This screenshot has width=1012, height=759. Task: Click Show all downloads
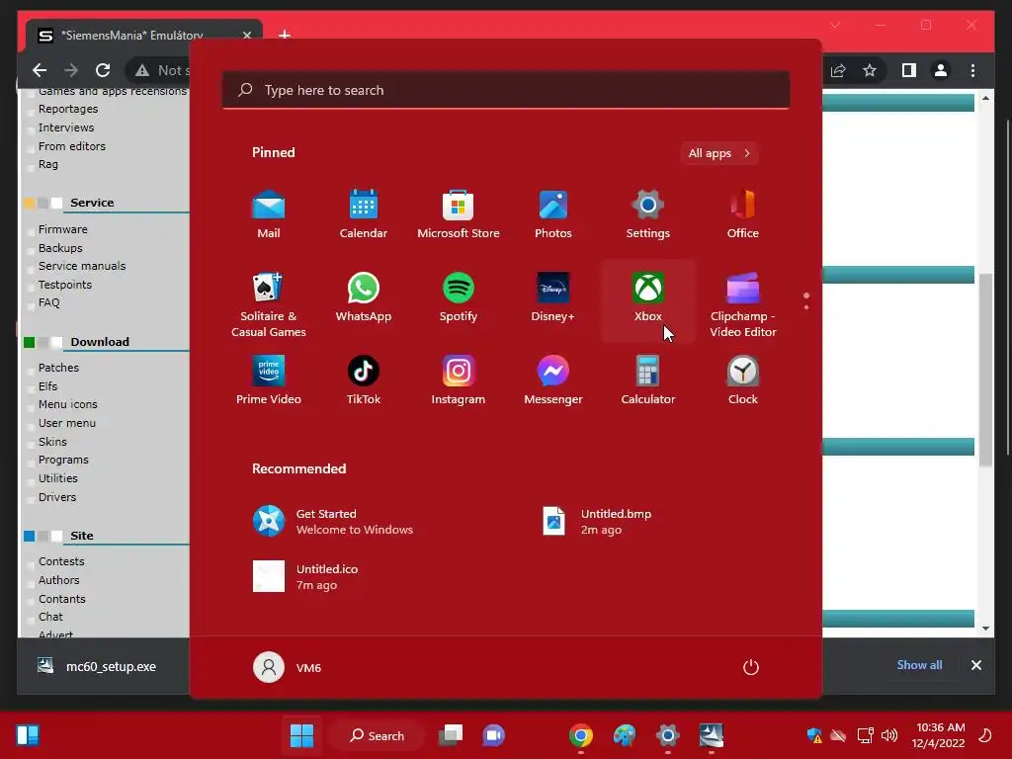[919, 665]
